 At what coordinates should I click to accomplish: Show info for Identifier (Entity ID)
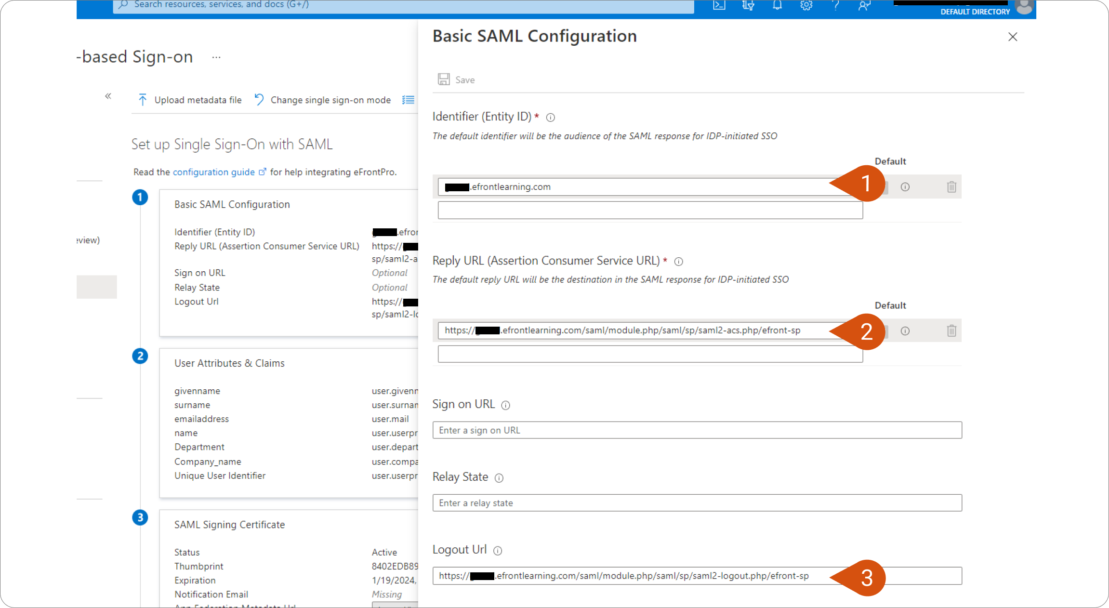point(550,117)
